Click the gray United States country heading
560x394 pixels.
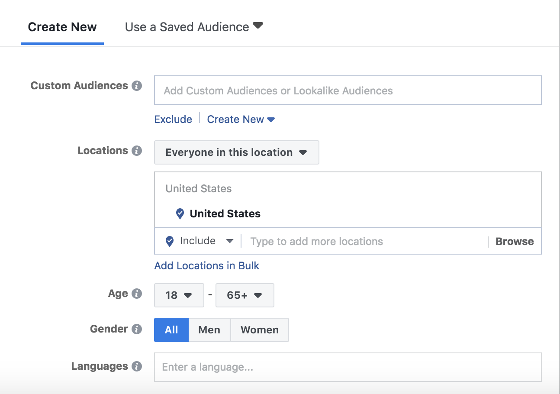(199, 189)
